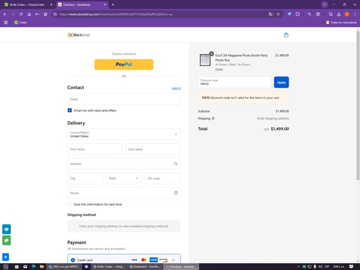This screenshot has height=270, width=360.
Task: Open the browser home page icon
Action: [29, 14]
